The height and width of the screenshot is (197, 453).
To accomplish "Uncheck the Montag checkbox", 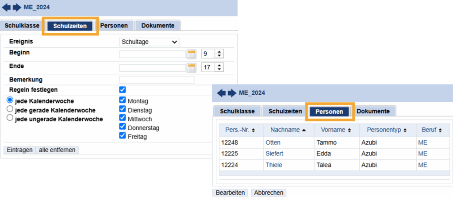I will 123,100.
